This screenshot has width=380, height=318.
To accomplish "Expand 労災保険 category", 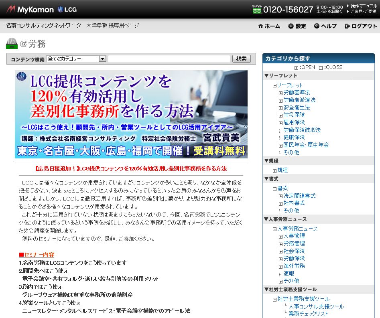I will tap(280, 115).
